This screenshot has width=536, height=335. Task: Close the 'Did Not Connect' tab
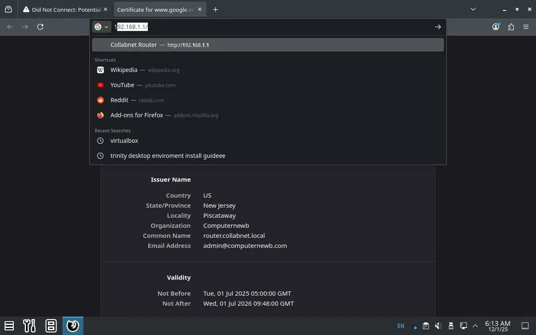[105, 9]
